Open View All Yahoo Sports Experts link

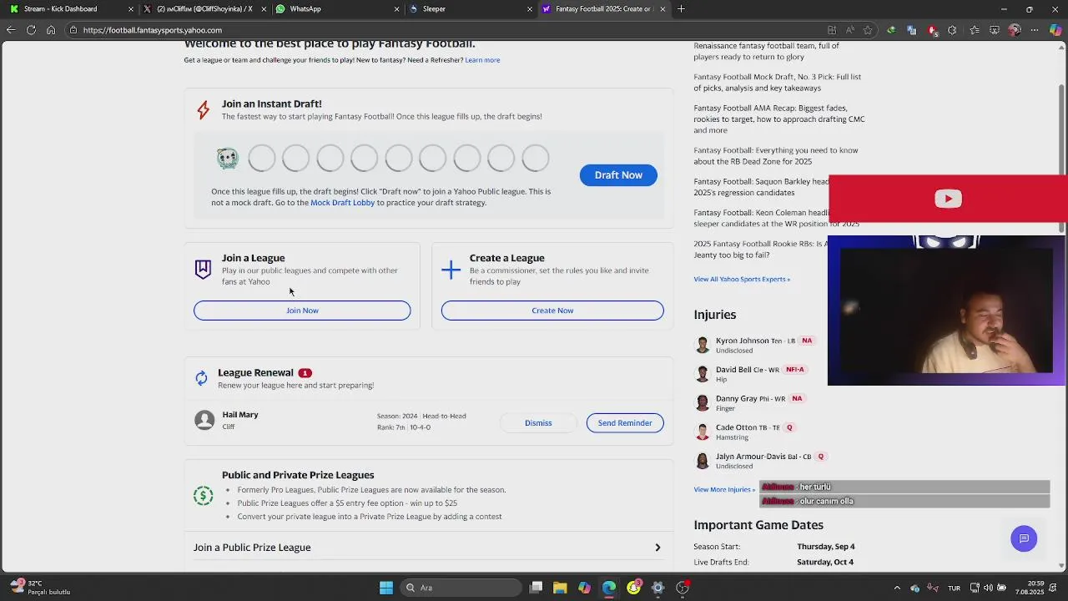pyautogui.click(x=742, y=279)
